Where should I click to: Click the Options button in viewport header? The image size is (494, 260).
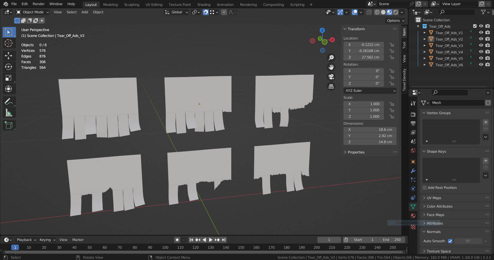pyautogui.click(x=395, y=21)
